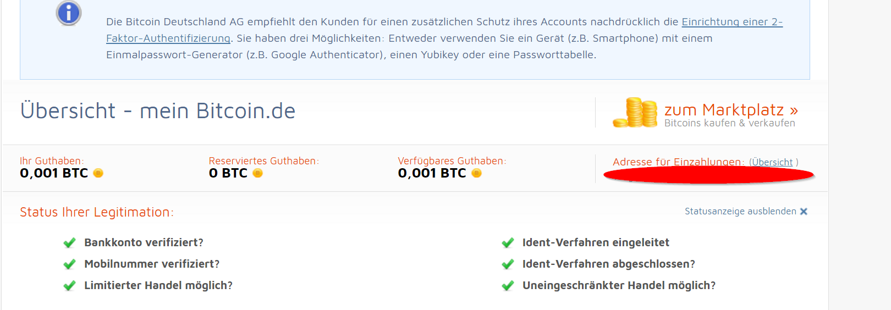Click the blue info icon
This screenshot has height=310, width=891.
(x=69, y=13)
